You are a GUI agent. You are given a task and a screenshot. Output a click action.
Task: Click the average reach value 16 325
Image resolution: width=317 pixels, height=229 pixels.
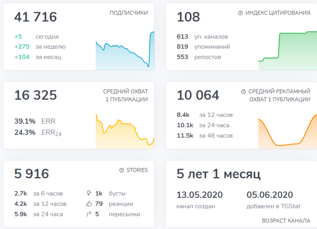point(35,95)
